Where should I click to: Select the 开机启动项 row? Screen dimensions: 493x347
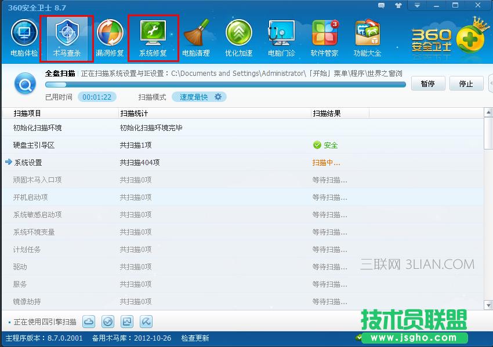242,197
